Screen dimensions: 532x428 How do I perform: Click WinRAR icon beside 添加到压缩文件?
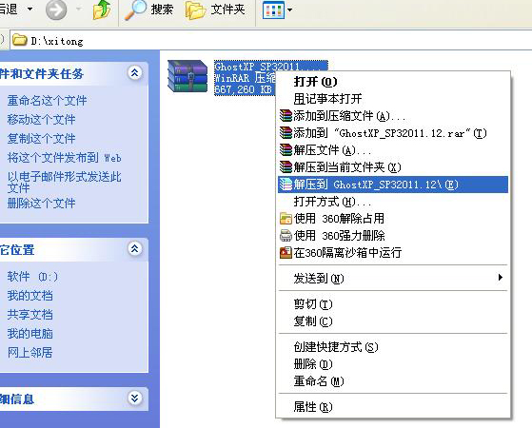click(x=286, y=116)
